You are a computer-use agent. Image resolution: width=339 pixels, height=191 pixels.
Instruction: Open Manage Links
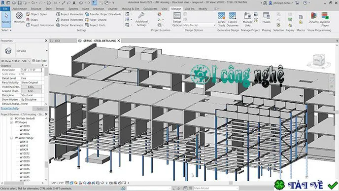(x=247, y=19)
